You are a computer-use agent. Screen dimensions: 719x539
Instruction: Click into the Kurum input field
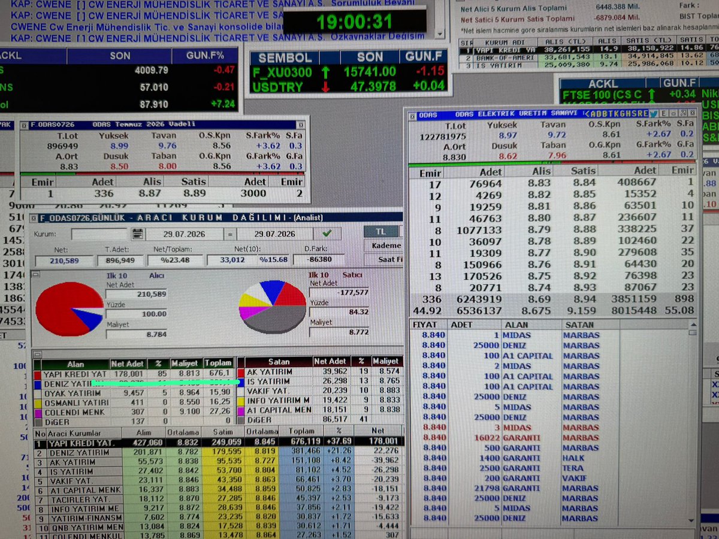(x=99, y=234)
